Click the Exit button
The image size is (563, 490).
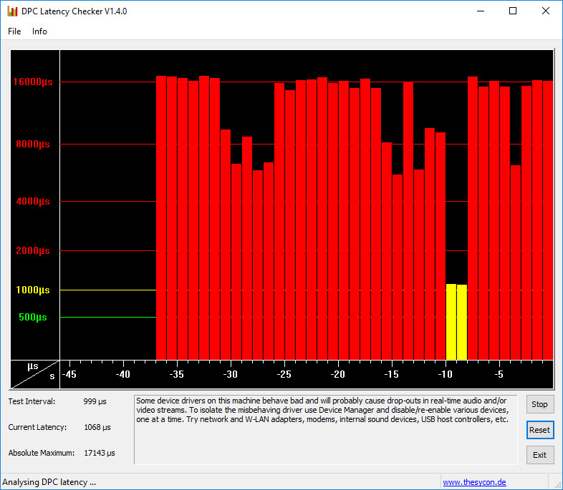(539, 455)
